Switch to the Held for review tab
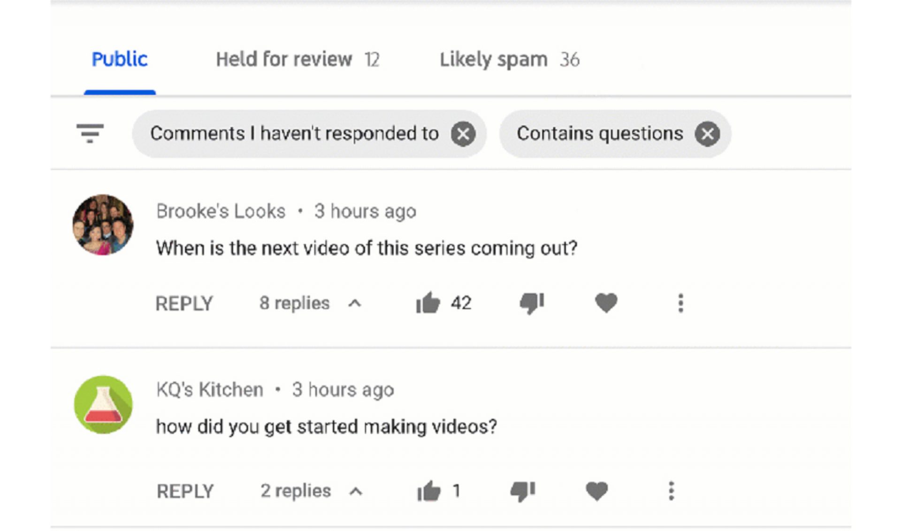The height and width of the screenshot is (531, 901). click(x=284, y=59)
